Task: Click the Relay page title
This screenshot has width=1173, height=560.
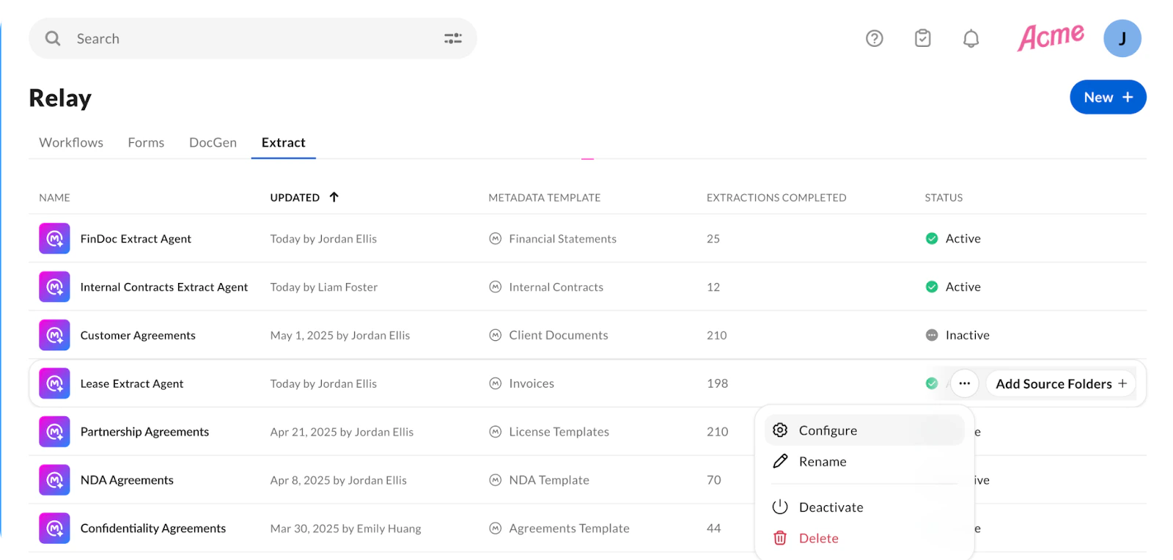Action: coord(60,98)
